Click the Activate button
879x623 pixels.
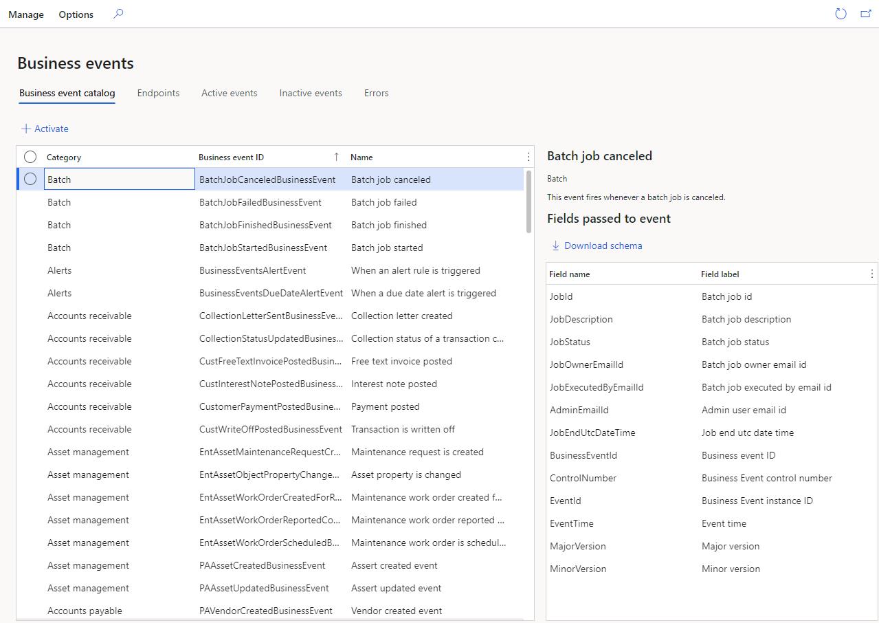(x=51, y=129)
